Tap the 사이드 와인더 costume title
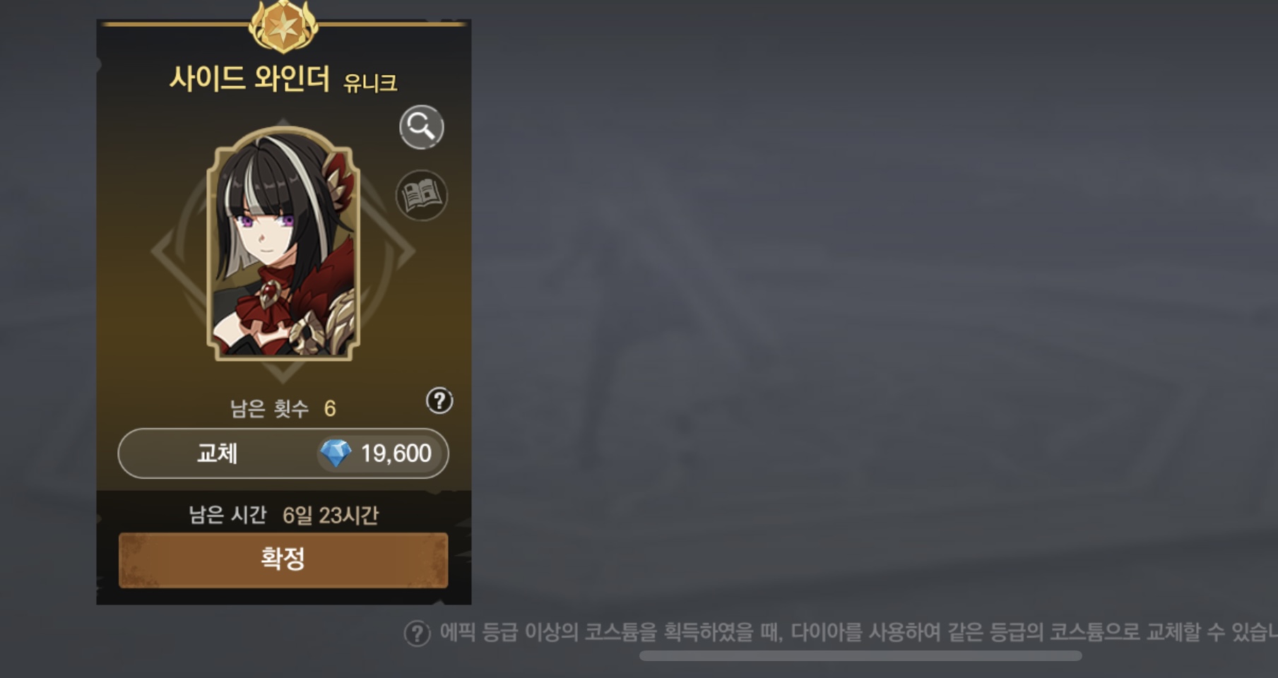Screen dimensions: 1278x678 (249, 78)
